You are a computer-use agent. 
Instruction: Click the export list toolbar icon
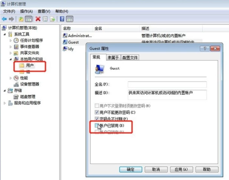(x=53, y=19)
